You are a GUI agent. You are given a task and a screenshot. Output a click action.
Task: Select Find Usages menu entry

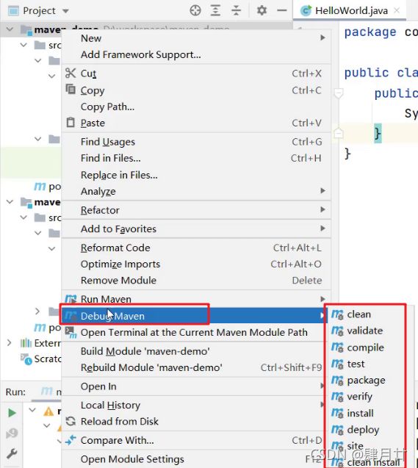[196, 142]
